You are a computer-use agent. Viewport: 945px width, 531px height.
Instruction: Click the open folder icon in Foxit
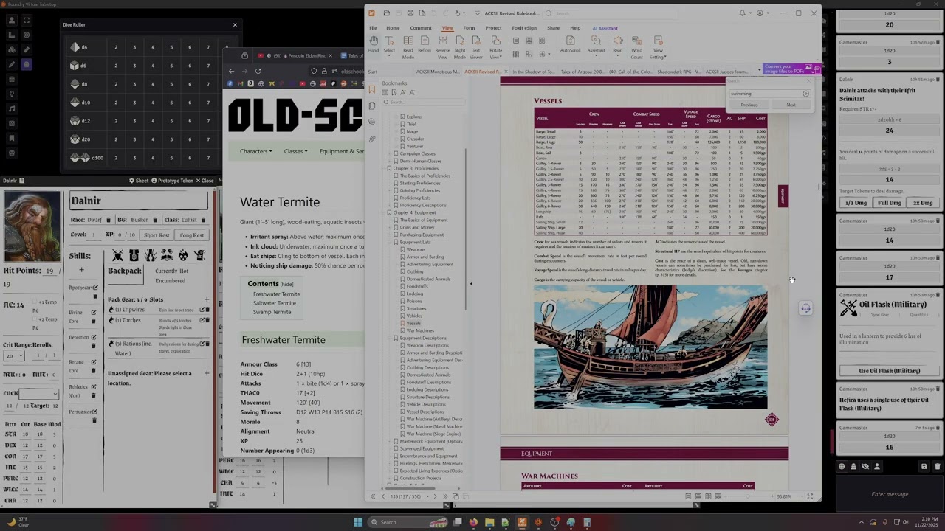tap(386, 13)
